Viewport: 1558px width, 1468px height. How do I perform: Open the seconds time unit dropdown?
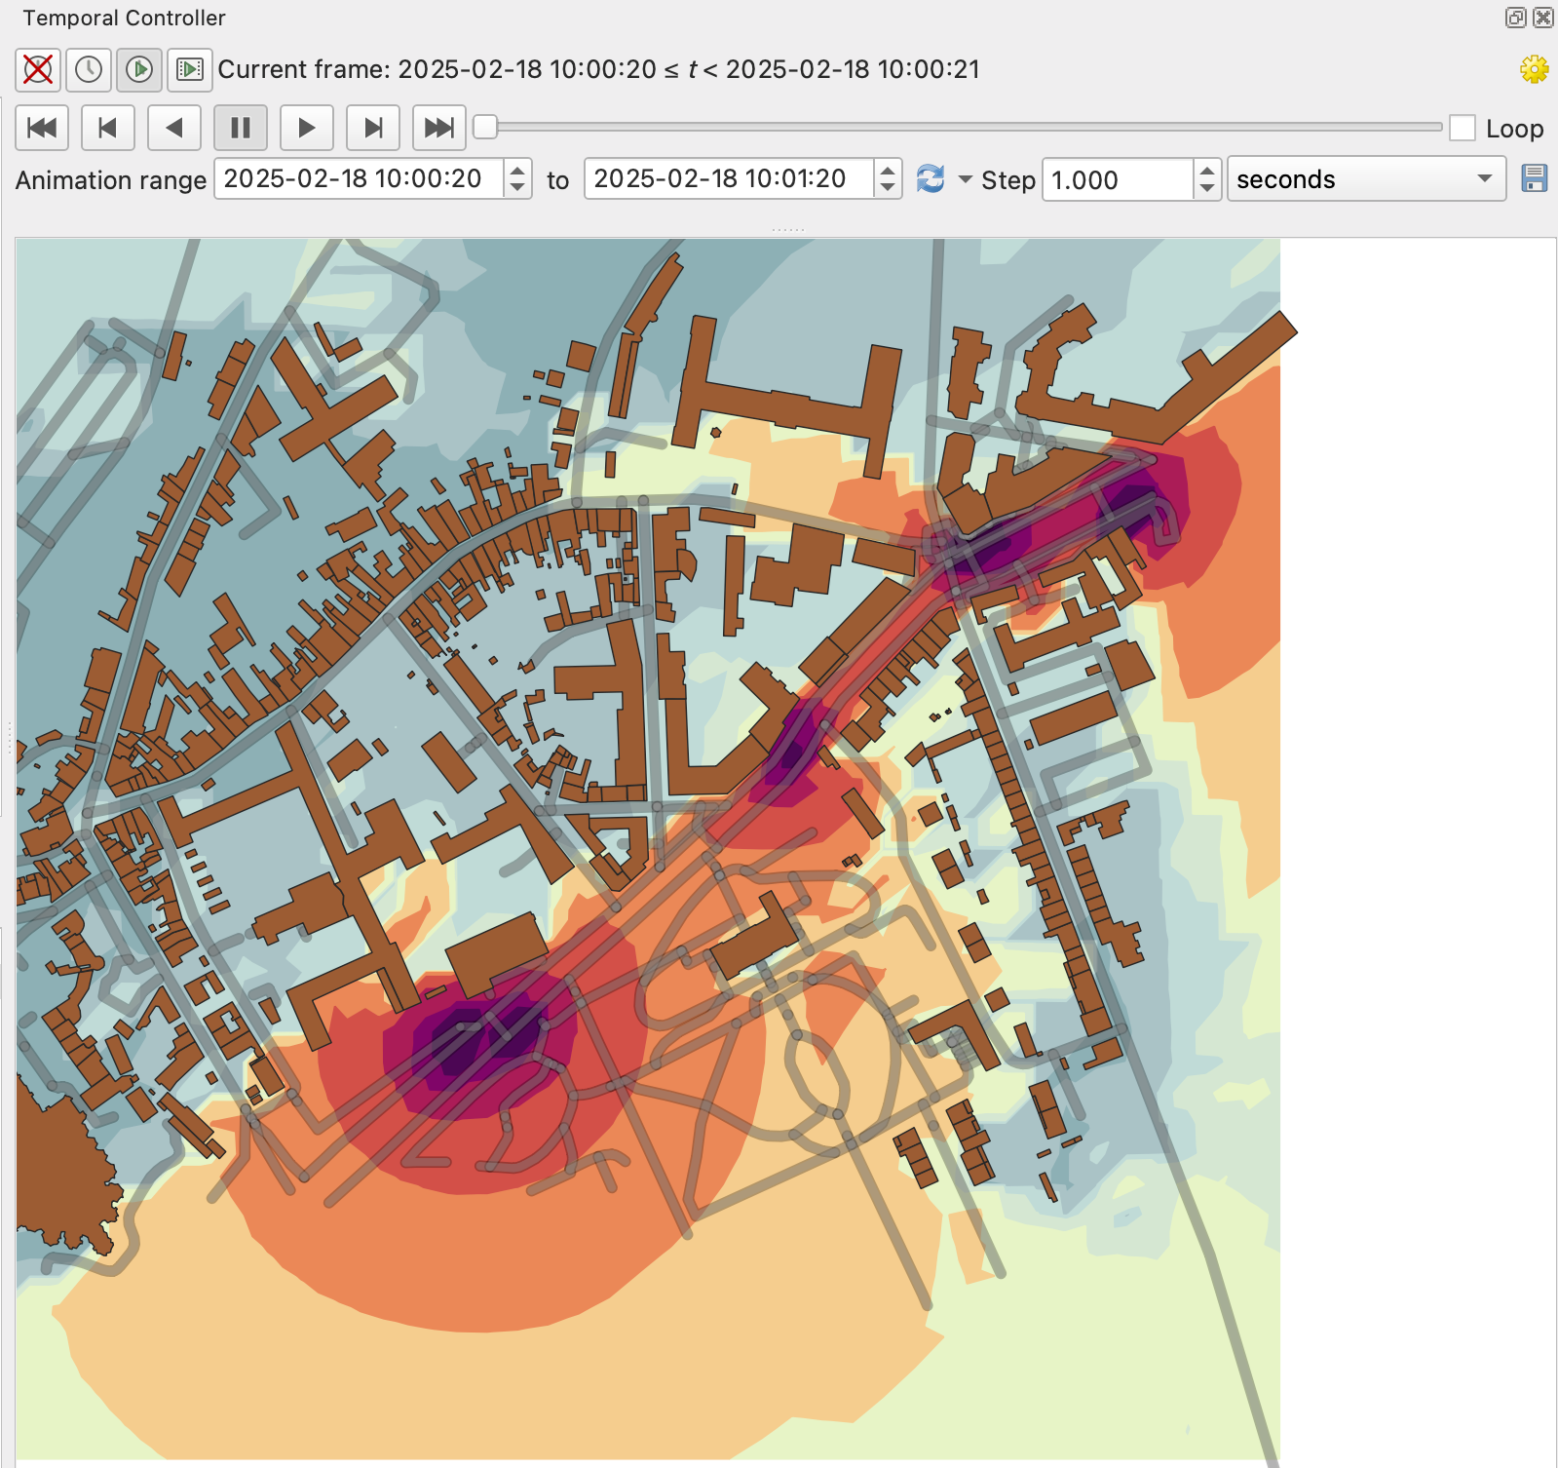pyautogui.click(x=1366, y=179)
